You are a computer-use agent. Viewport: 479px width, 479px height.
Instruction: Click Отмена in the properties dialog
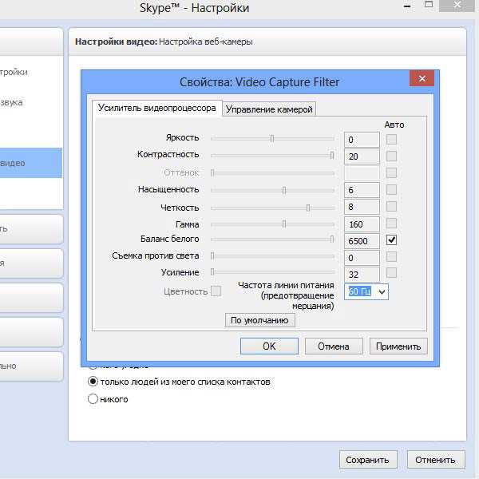click(x=334, y=346)
